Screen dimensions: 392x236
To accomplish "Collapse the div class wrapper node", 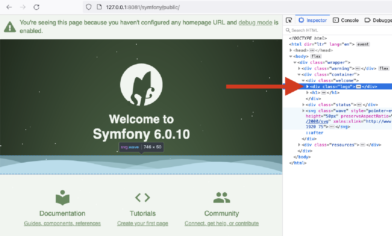I will pyautogui.click(x=295, y=63).
